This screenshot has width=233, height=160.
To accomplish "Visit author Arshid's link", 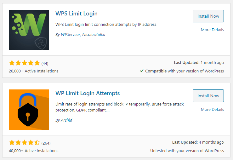I will click(66, 120).
